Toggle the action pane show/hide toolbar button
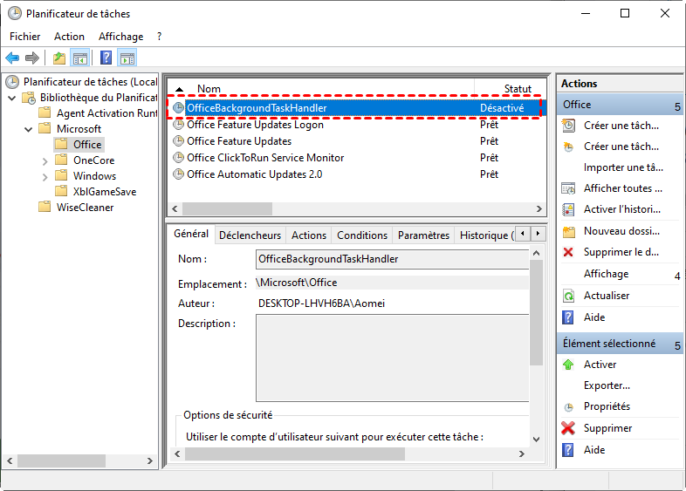This screenshot has height=491, width=686. point(127,58)
